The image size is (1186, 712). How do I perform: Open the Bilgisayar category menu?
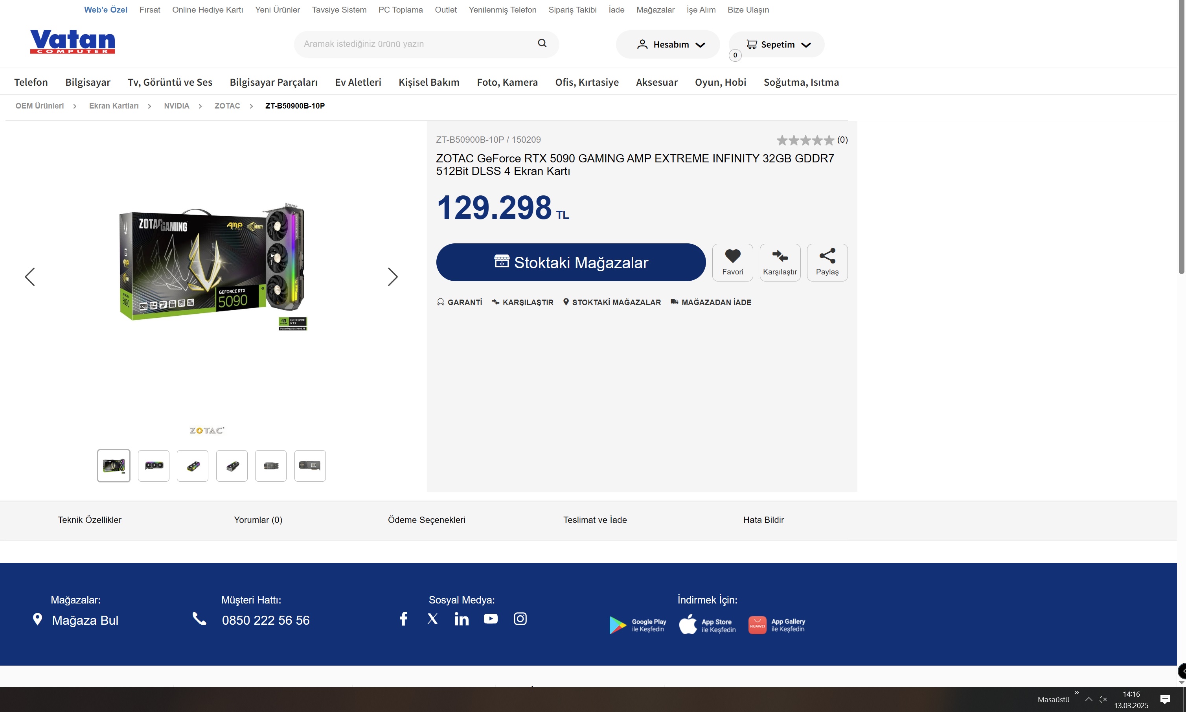pyautogui.click(x=88, y=82)
